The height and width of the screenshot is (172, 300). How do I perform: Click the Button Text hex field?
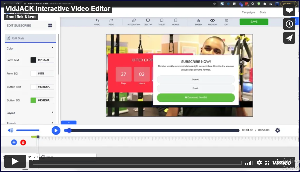click(45, 87)
